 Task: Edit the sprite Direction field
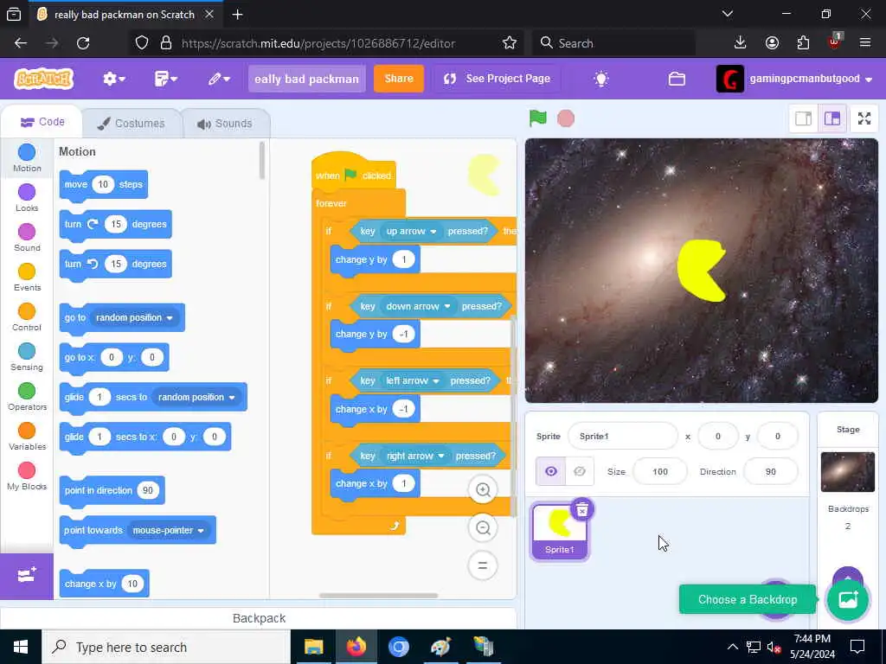click(x=770, y=471)
